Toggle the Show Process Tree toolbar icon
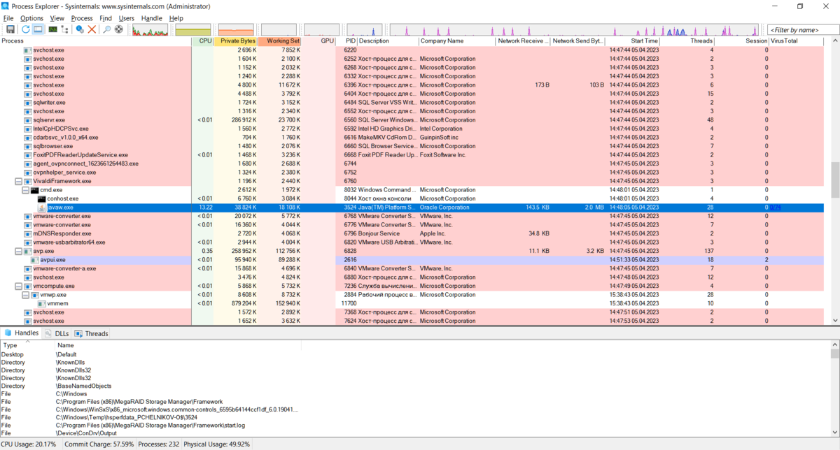The height and width of the screenshot is (450, 840). tap(65, 29)
